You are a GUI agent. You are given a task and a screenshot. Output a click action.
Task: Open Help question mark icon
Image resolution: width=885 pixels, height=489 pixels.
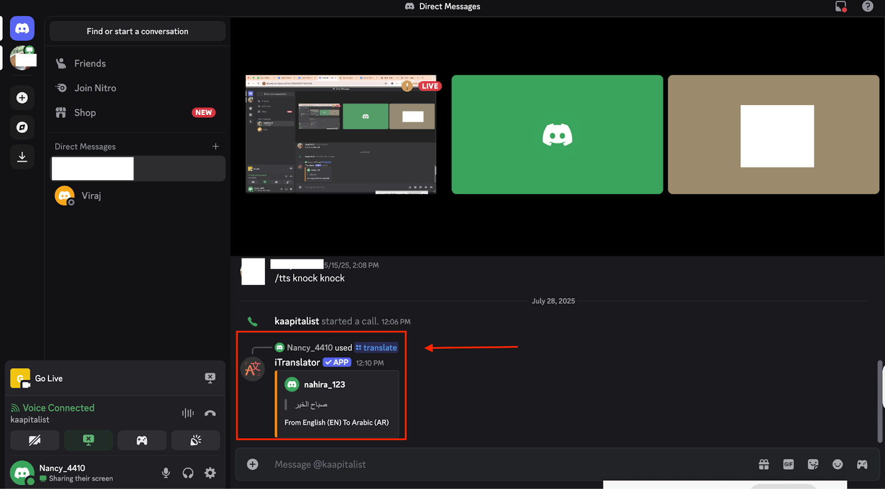[867, 7]
